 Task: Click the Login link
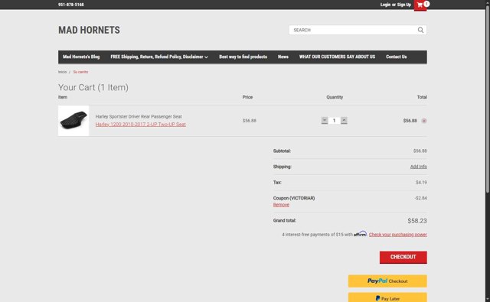click(385, 5)
